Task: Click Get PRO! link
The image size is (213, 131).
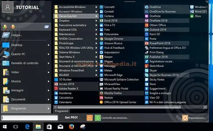Action: click(x=71, y=117)
